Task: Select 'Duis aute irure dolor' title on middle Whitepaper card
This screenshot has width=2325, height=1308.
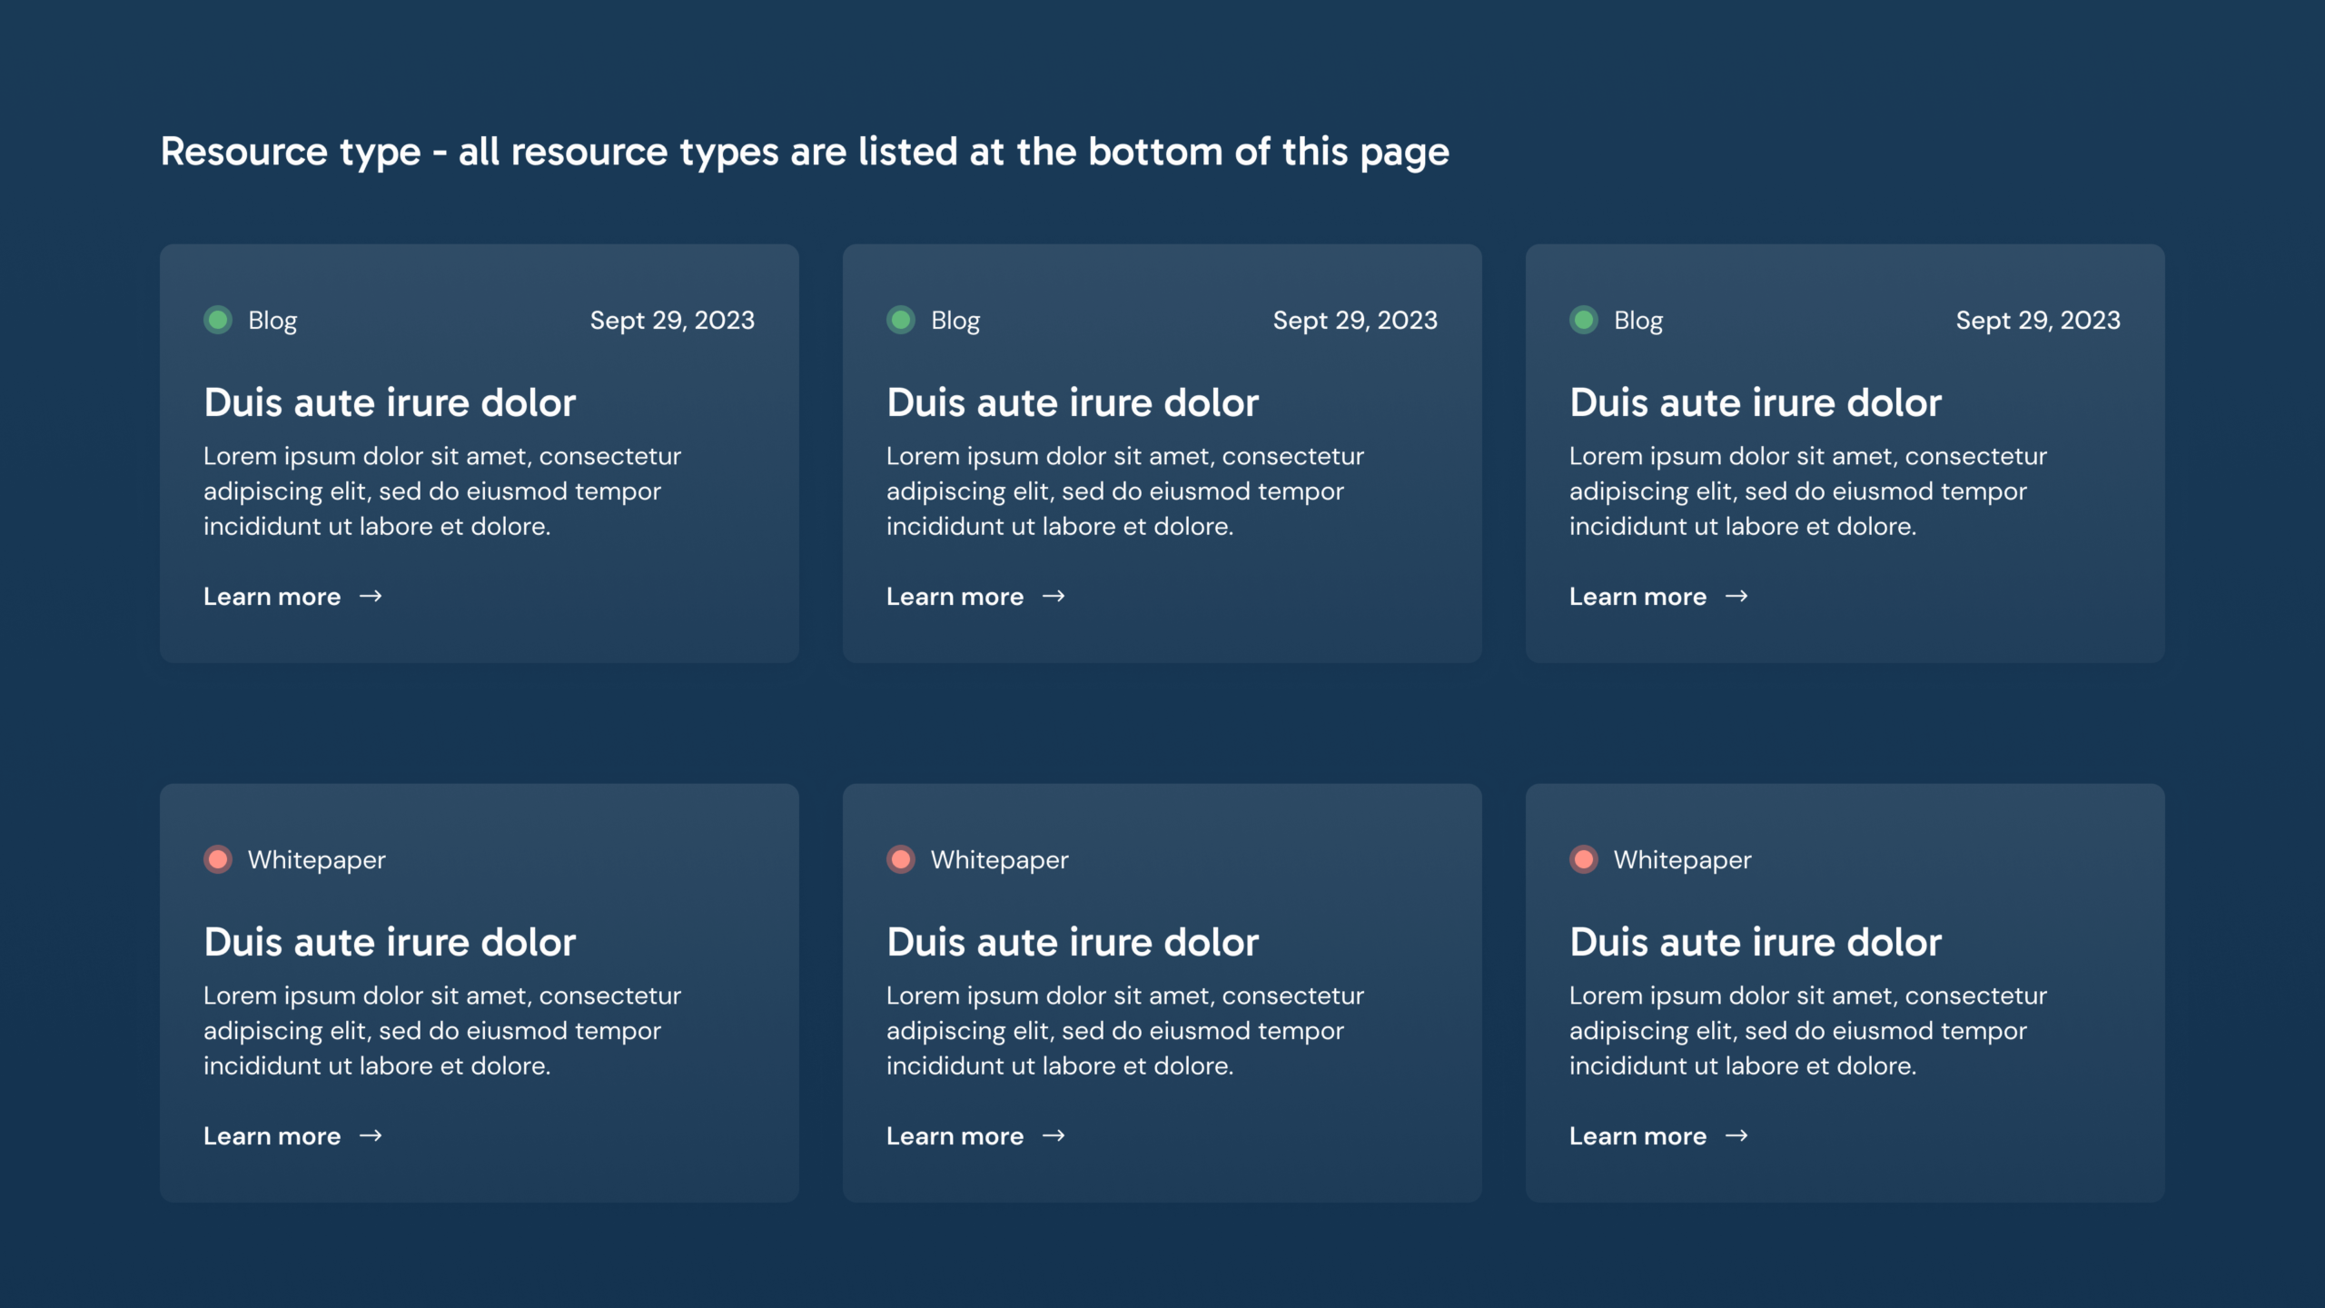Action: coord(1073,942)
